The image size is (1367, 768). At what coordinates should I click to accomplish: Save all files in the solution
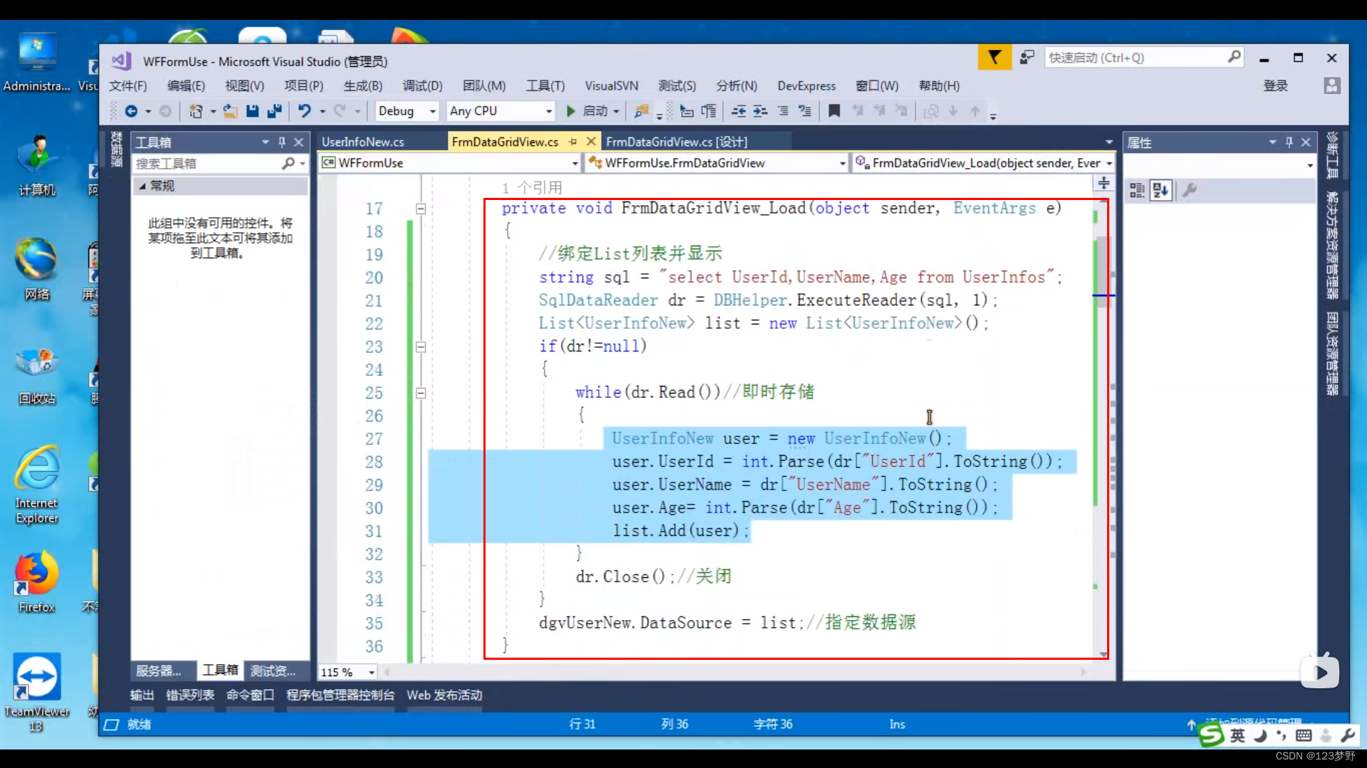click(274, 111)
